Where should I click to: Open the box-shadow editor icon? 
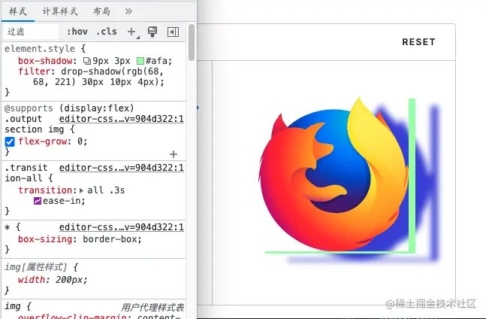click(x=87, y=61)
